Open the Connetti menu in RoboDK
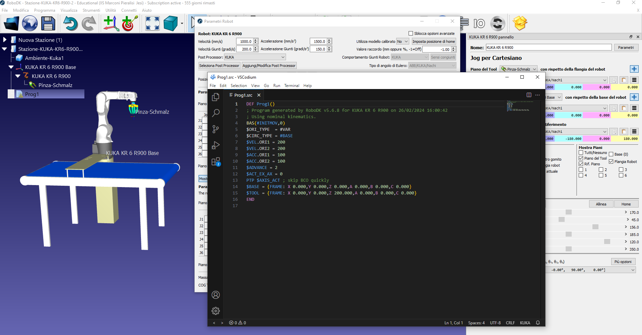Screen dimensions: 642x335 point(129,10)
